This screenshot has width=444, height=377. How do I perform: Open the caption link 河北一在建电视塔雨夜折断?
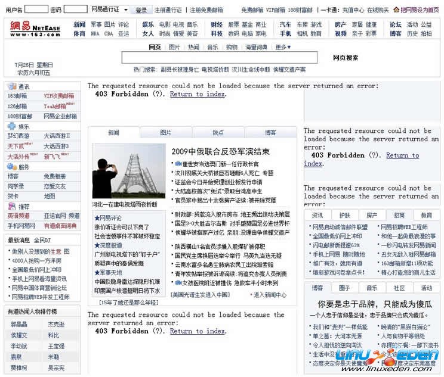(x=125, y=204)
